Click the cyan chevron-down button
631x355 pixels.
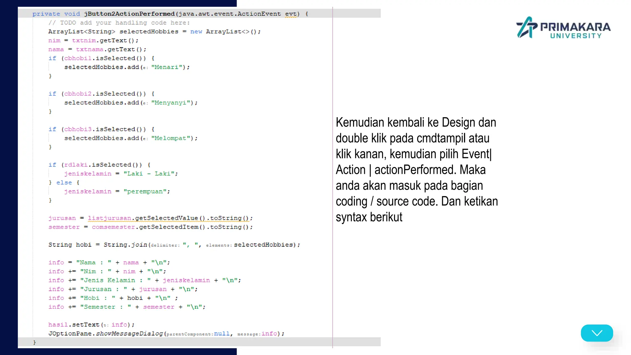pos(596,333)
